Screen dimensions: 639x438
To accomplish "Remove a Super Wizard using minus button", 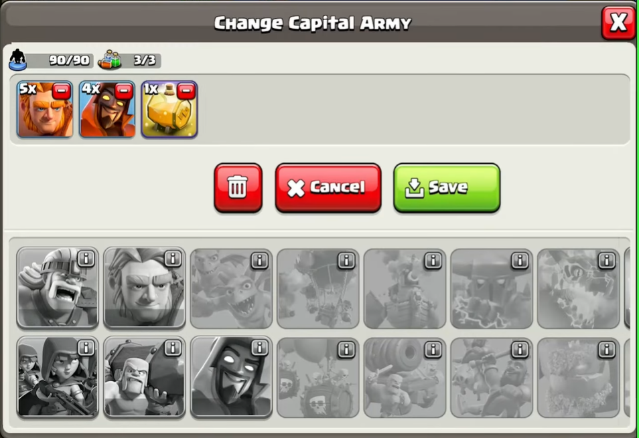I will pos(124,91).
